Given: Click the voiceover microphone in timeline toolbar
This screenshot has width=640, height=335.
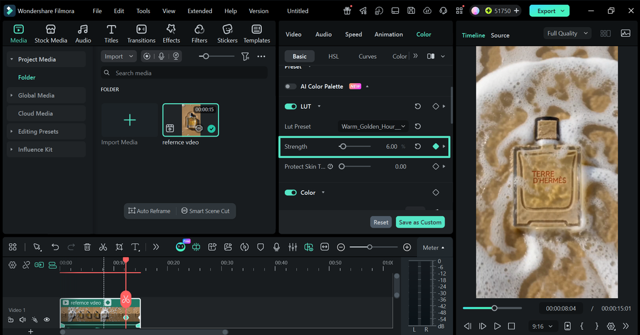Looking at the screenshot, I should [x=276, y=247].
